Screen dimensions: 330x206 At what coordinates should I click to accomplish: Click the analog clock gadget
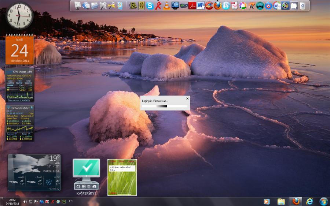[x=19, y=16]
